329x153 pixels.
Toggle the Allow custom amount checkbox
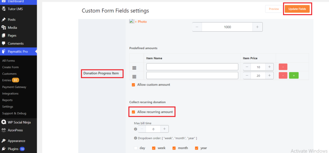(x=133, y=85)
